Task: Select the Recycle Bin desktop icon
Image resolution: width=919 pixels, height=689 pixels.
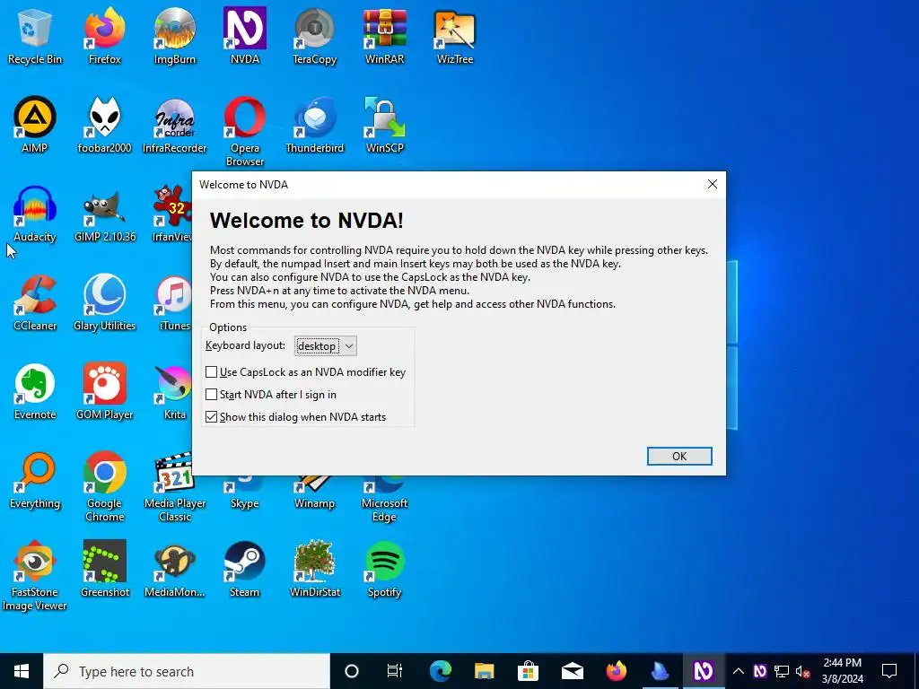Action: click(35, 36)
